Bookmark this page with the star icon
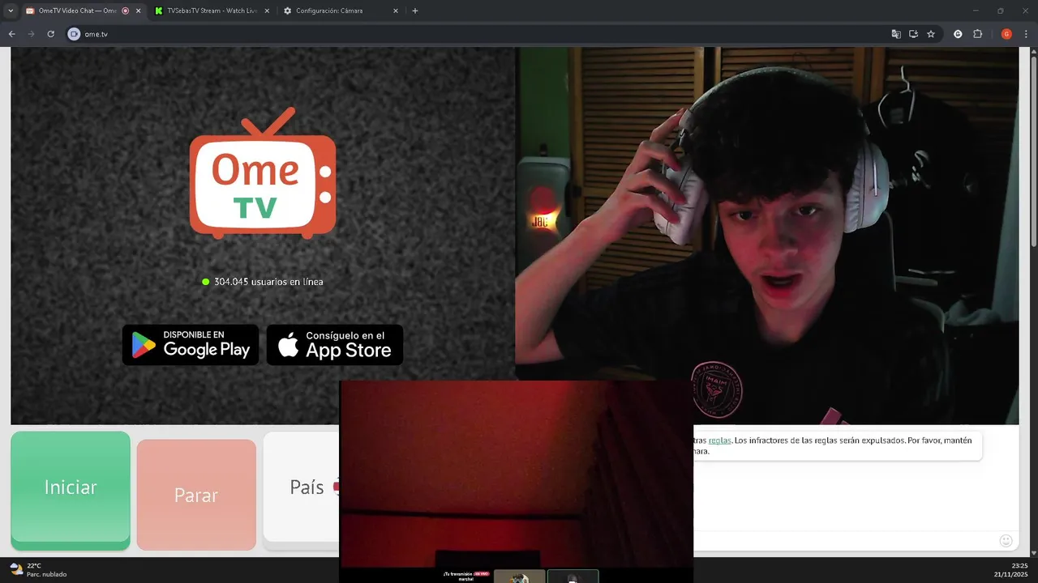Viewport: 1038px width, 583px height. 931,34
